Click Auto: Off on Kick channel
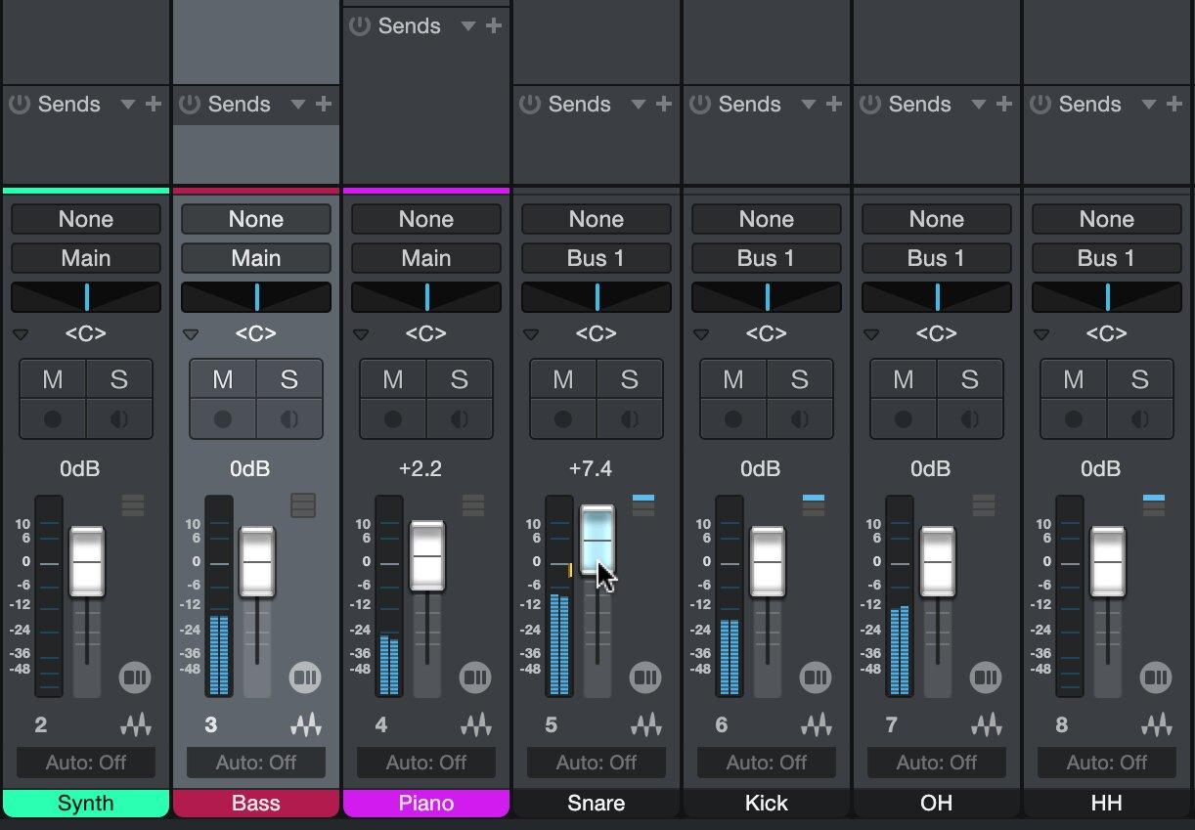The width and height of the screenshot is (1195, 830). click(x=767, y=763)
